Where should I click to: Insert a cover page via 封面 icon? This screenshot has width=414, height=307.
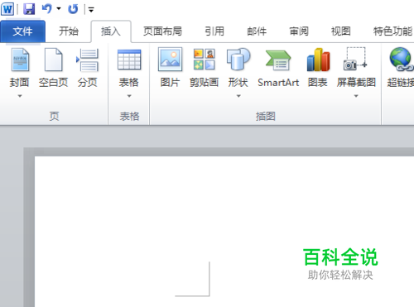19,60
